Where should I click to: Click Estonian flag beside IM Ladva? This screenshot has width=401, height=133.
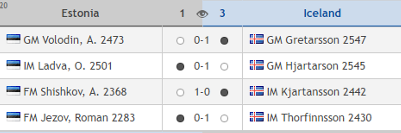13,65
